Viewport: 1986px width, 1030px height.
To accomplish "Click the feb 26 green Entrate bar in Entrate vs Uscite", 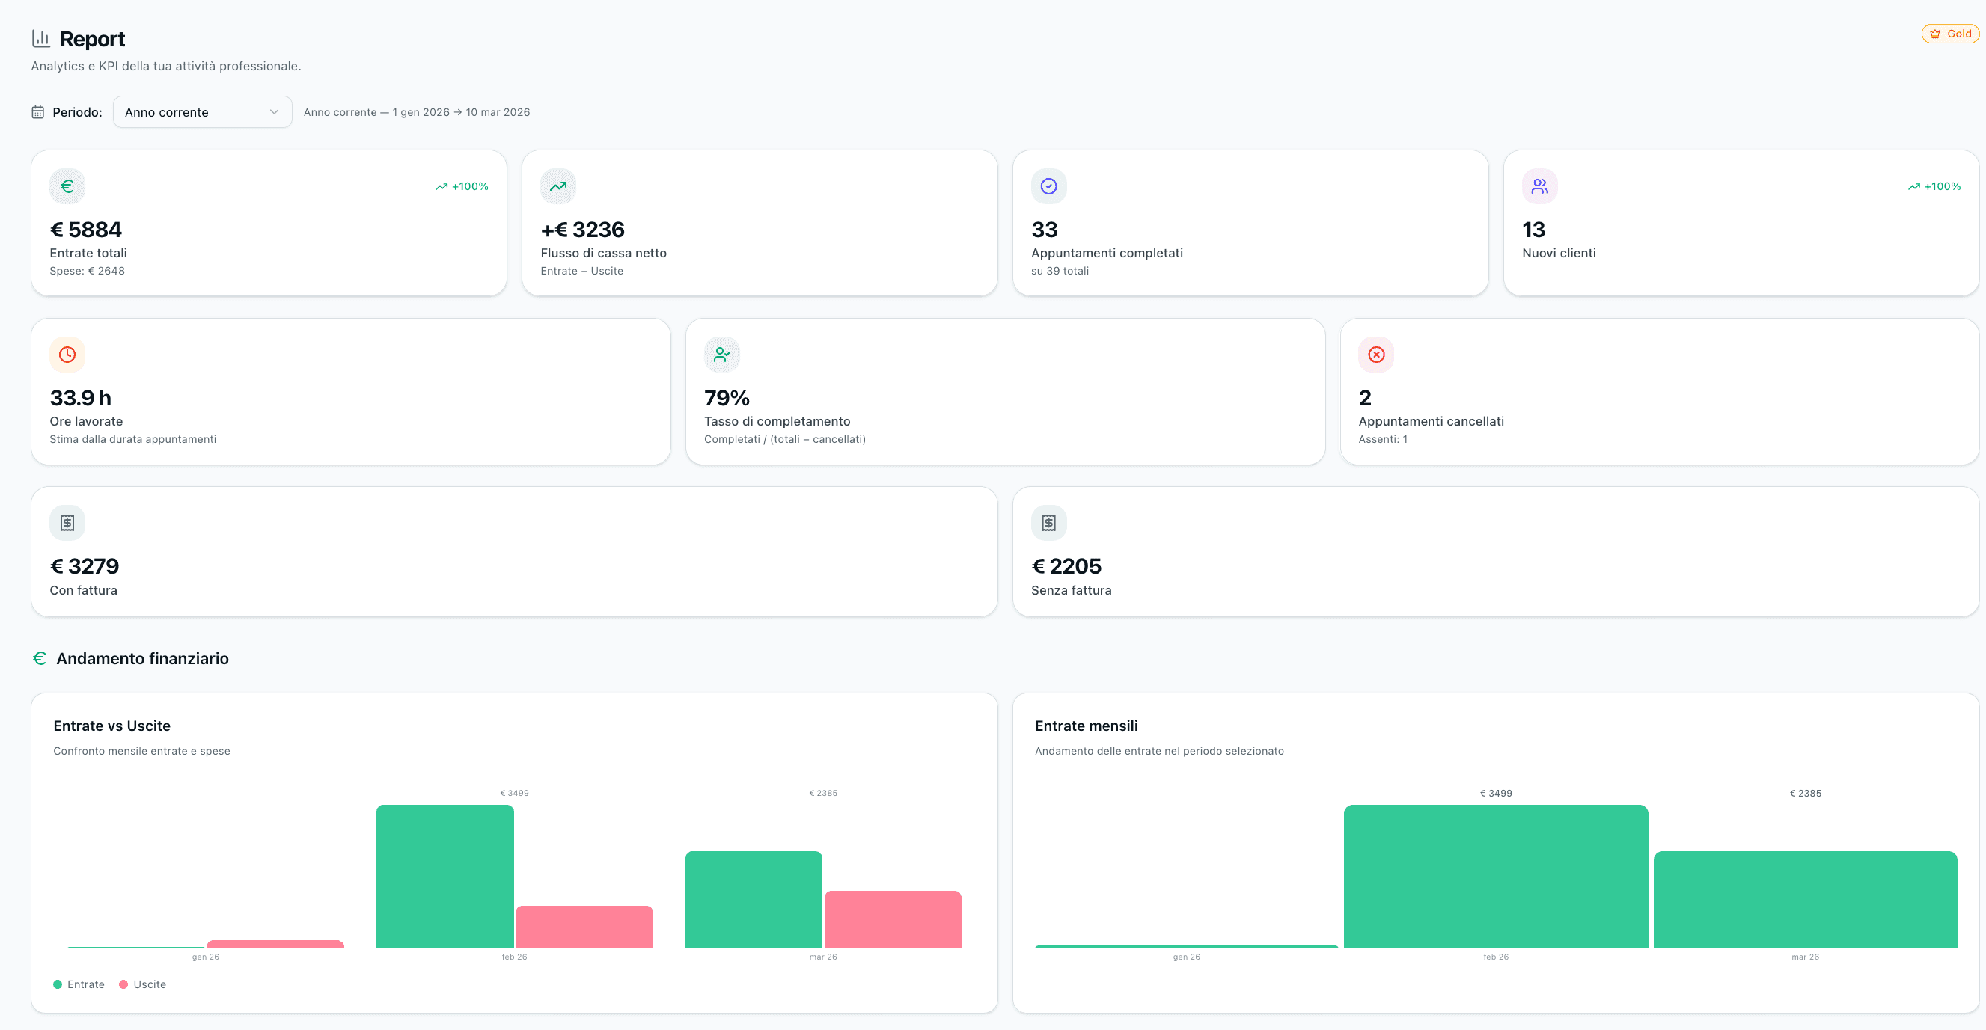I will click(444, 877).
